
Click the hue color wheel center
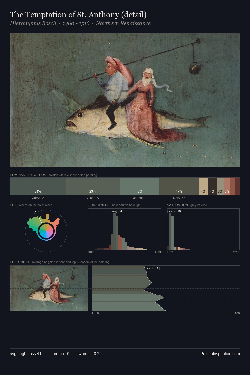coord(46,231)
